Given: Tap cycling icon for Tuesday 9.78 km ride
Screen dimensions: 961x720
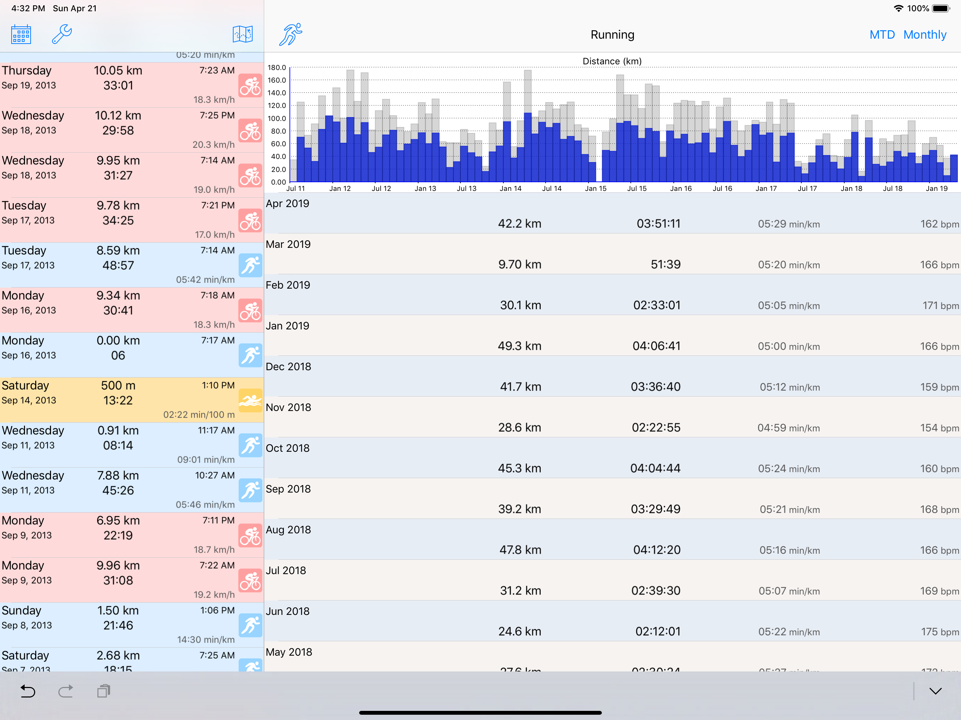Looking at the screenshot, I should pyautogui.click(x=250, y=220).
